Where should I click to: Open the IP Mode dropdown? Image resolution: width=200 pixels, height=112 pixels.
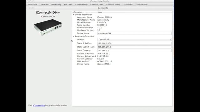[x=135, y=40]
